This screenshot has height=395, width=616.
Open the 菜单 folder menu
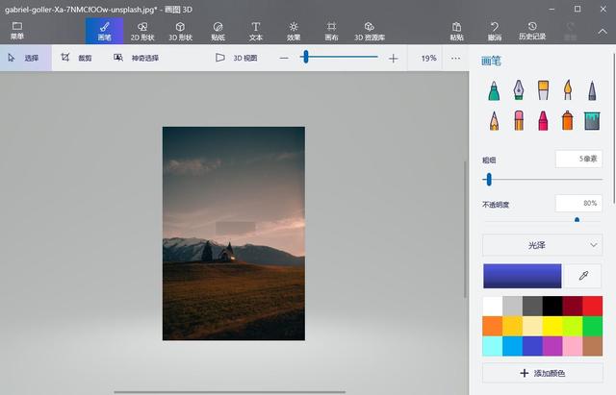[x=17, y=31]
